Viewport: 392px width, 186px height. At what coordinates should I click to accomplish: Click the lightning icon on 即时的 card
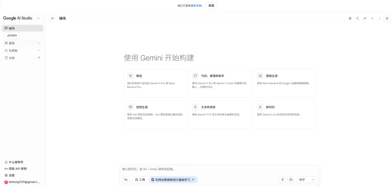[x=260, y=107]
